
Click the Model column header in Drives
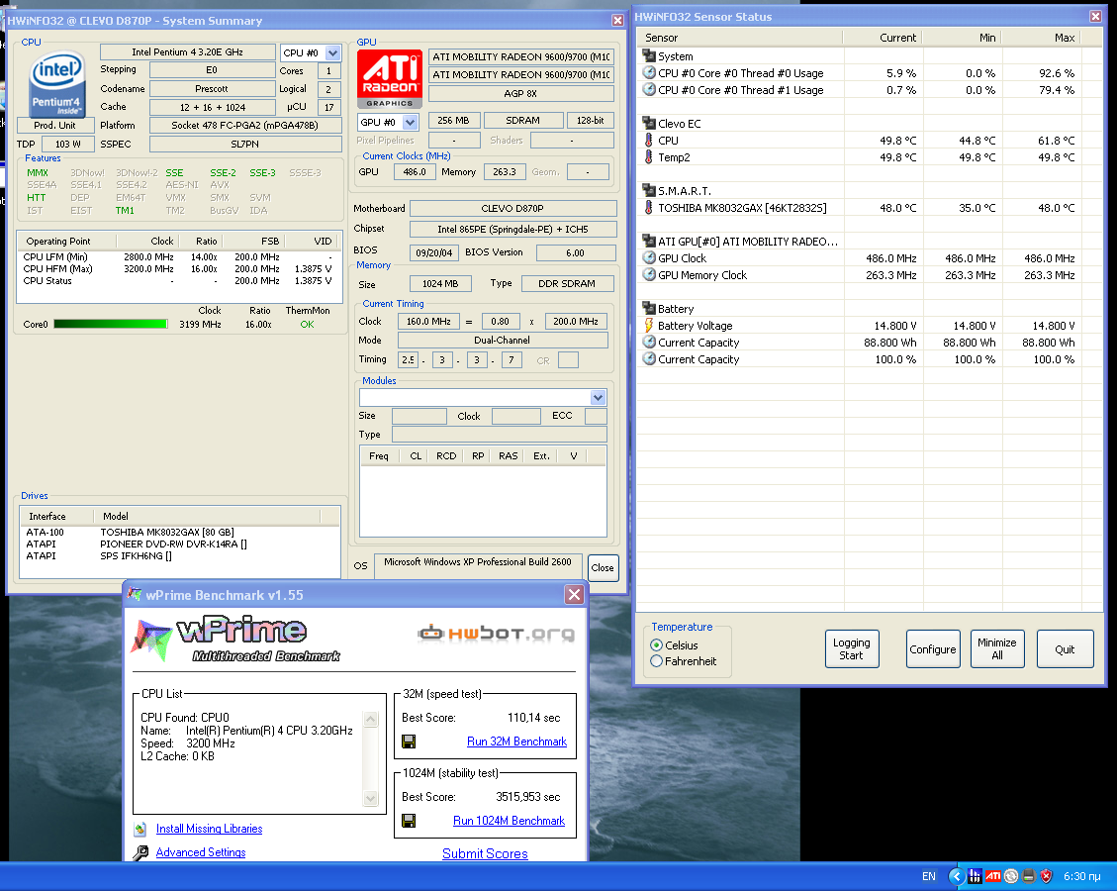coord(208,516)
